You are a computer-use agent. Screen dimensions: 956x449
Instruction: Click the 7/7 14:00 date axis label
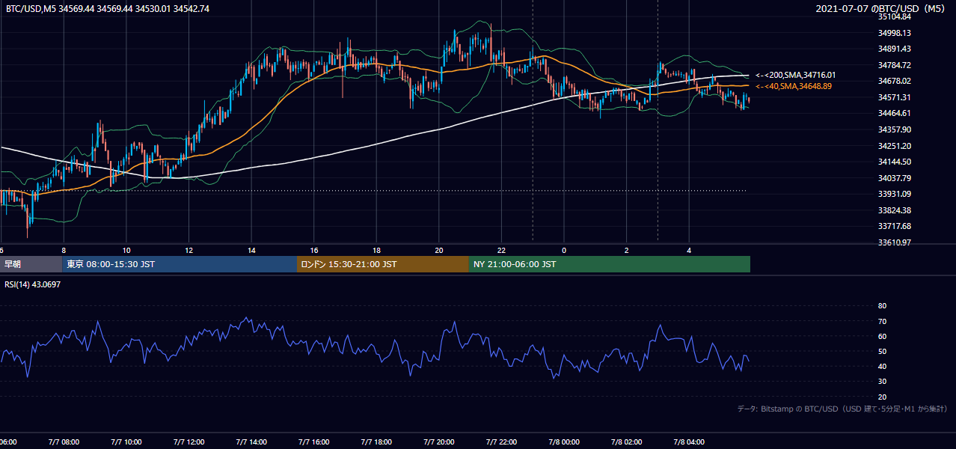tap(251, 442)
